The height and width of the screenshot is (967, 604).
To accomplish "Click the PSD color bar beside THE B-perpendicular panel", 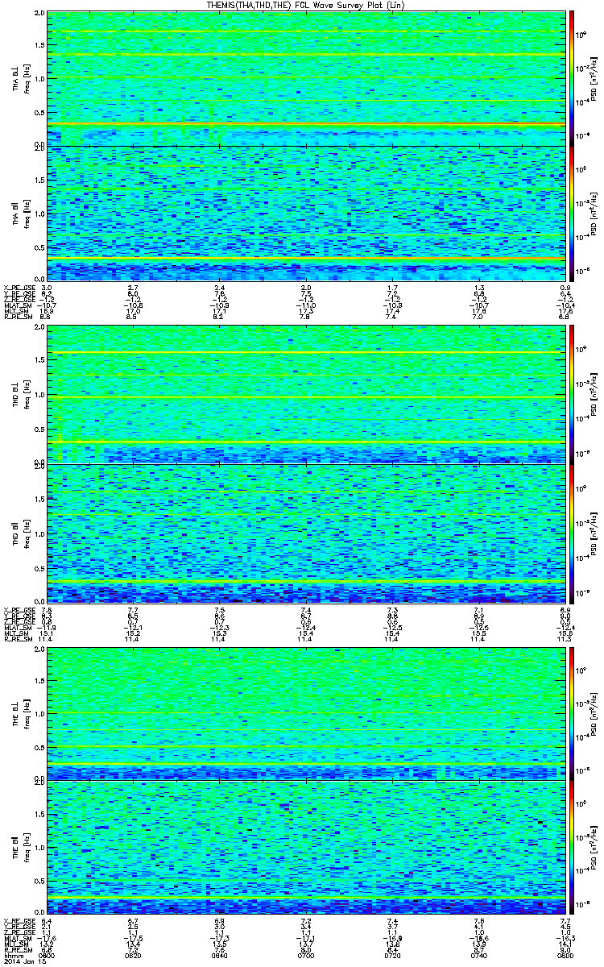I will coord(573,713).
